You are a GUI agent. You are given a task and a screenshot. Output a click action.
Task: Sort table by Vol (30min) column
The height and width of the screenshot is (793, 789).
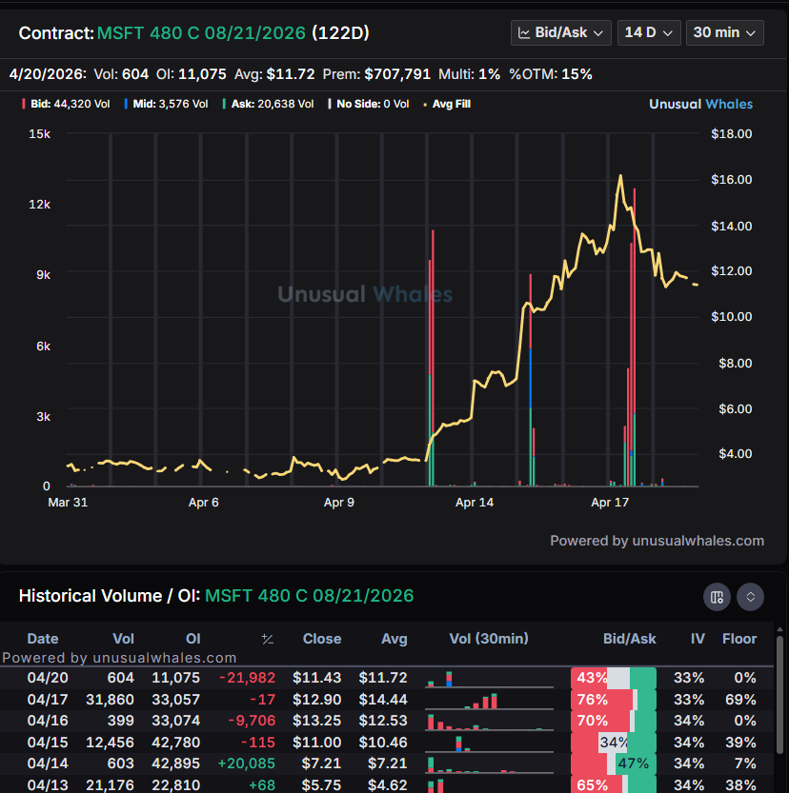pyautogui.click(x=489, y=639)
